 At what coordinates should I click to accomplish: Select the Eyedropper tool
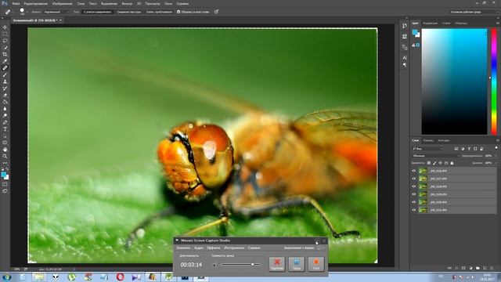pos(5,61)
